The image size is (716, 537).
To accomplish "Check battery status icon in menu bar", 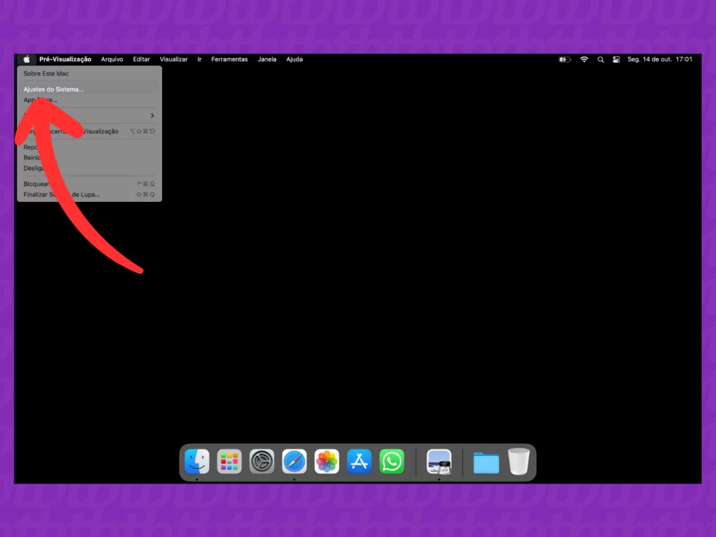I will point(565,59).
